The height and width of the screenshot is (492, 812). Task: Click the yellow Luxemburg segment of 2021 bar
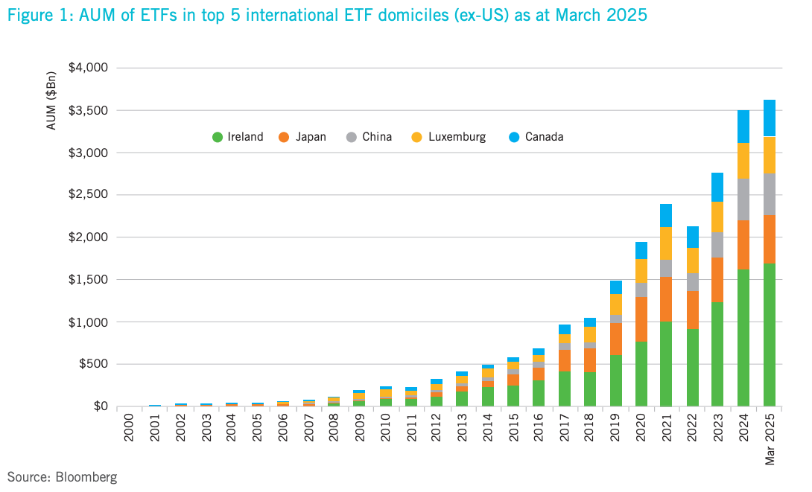666,243
